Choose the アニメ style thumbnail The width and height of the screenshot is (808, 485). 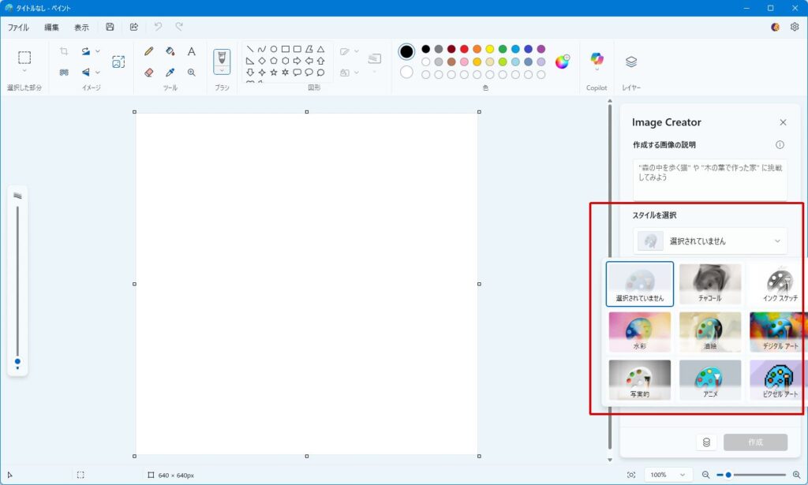click(x=710, y=380)
